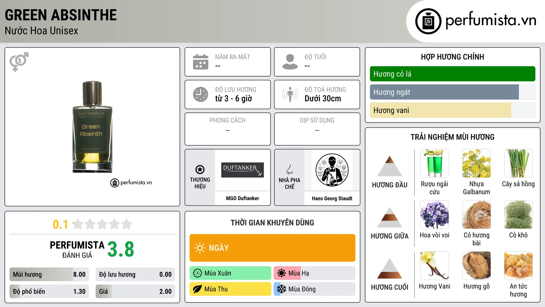
Task: Click the THỜI GIAN KHUYÊN DÙNG heading
Action: tap(272, 223)
